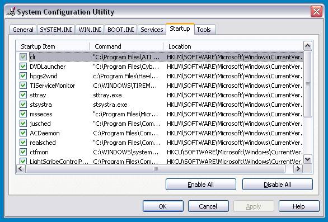Viewport: 328px width, 222px height.
Task: Click the sttray.exe command cell
Action: click(107, 95)
